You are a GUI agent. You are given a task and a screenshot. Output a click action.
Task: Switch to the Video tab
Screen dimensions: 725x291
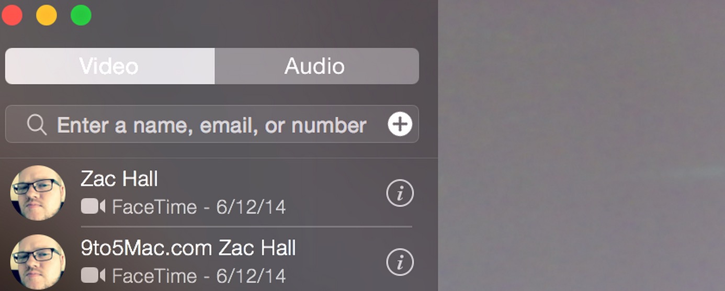pyautogui.click(x=110, y=66)
